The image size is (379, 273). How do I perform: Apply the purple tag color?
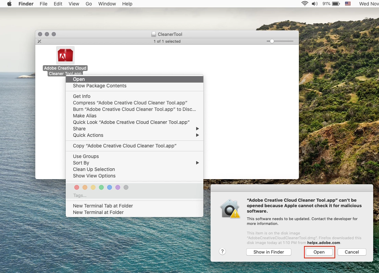[118, 187]
